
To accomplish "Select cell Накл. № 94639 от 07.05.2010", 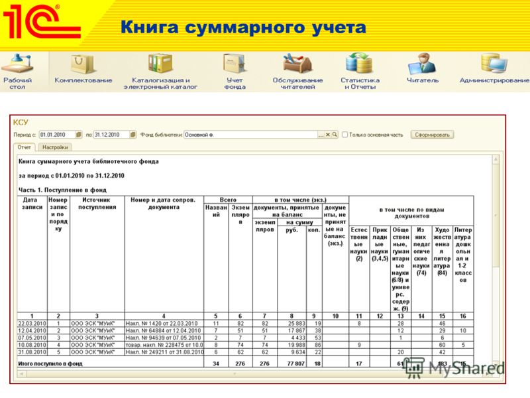I will [164, 338].
